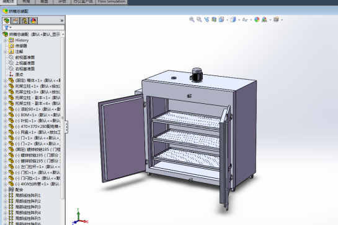The height and width of the screenshot is (225, 338).
Task: Click panel collapse handle on divider
Action: pos(66,127)
